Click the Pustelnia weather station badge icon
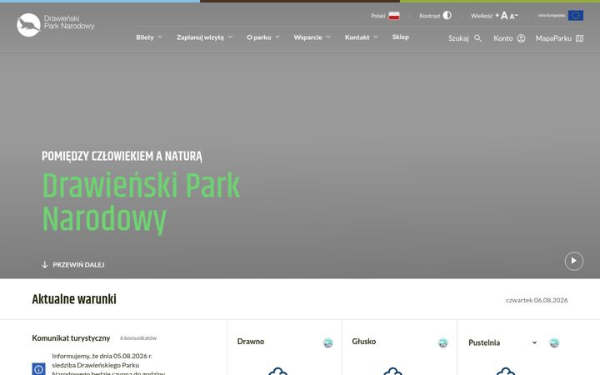Image resolution: width=600 pixels, height=375 pixels. 554,342
